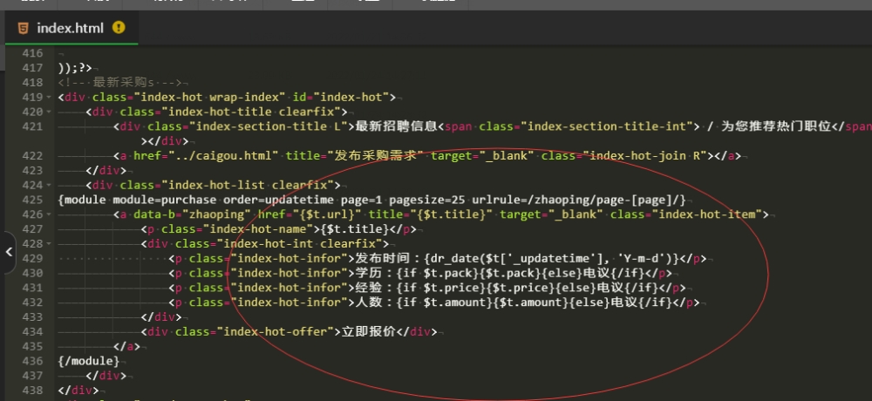
Task: Click the ));?> text on line 417
Action: point(75,68)
